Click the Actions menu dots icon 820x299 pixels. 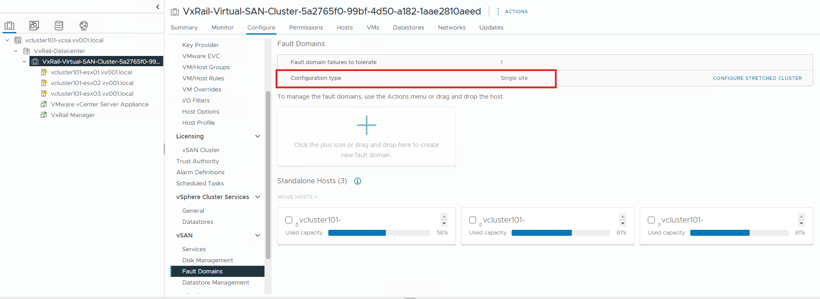[x=498, y=12]
